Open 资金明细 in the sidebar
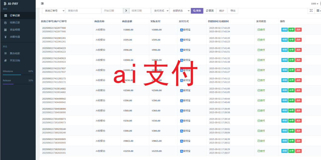Viewport: 321px width, 160px height. 18,30
